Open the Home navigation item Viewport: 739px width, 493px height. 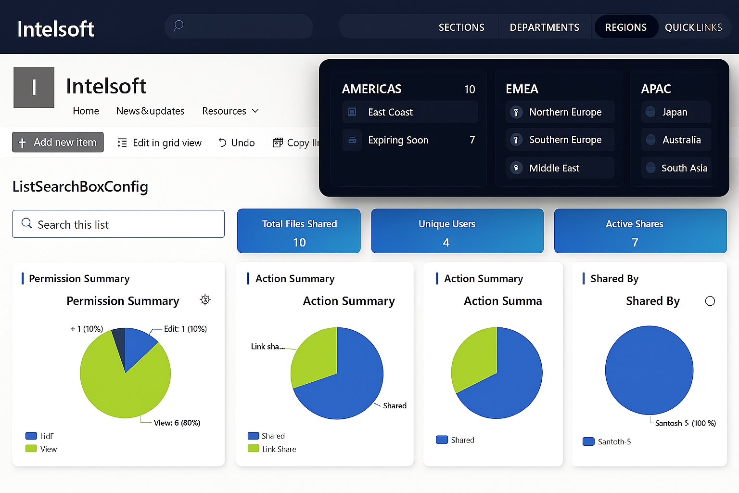pyautogui.click(x=86, y=111)
